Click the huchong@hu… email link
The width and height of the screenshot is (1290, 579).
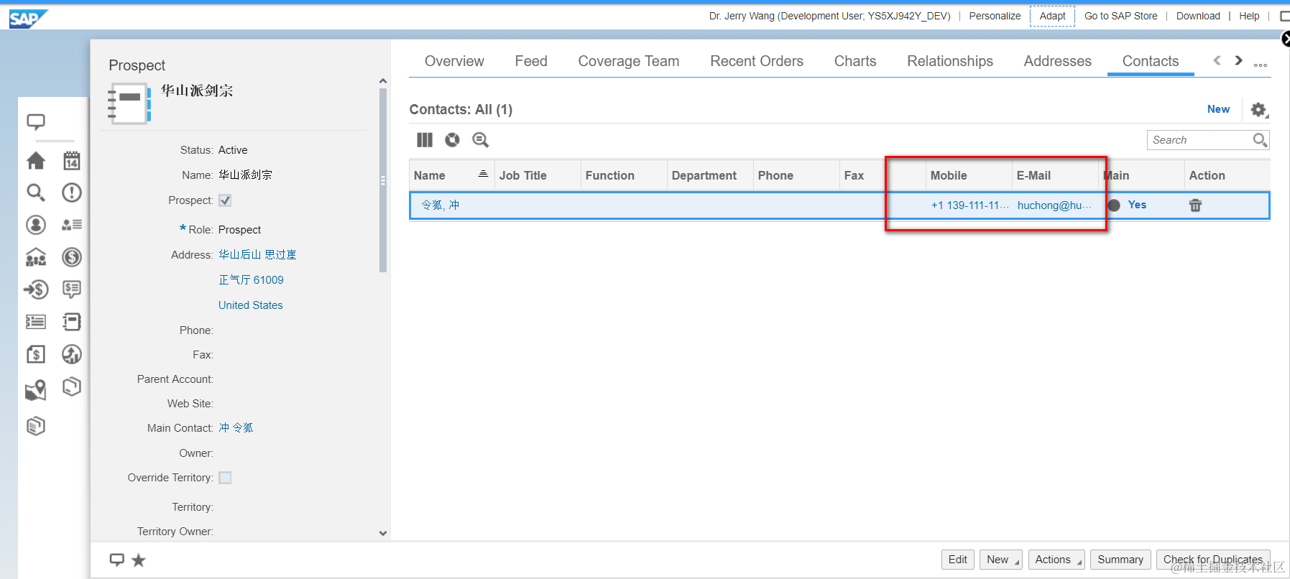click(1054, 205)
